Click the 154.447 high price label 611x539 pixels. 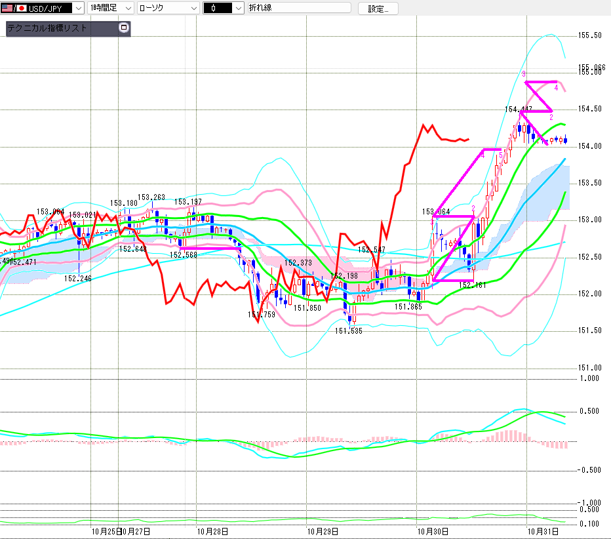[519, 109]
